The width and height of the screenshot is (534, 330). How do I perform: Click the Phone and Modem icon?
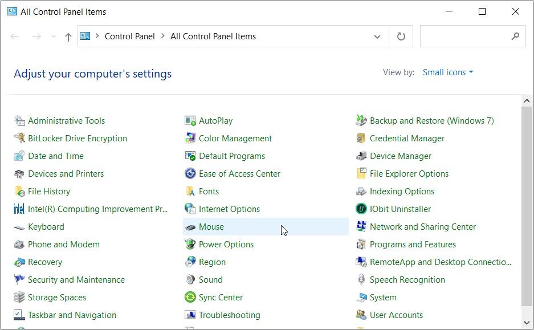[19, 245]
